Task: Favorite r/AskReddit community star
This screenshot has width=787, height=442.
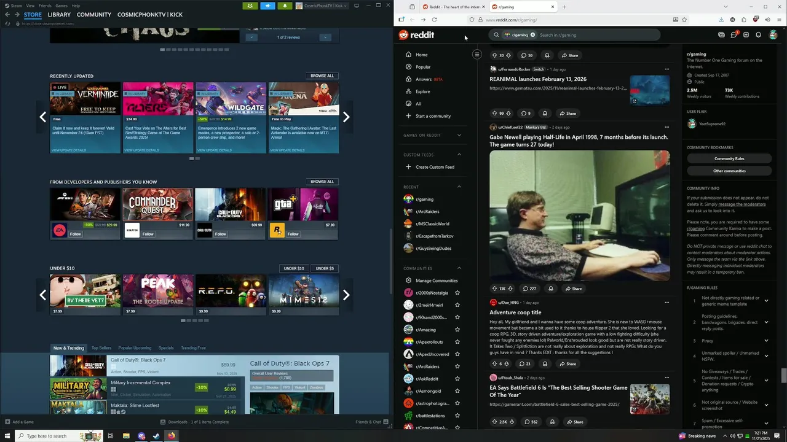Action: 457,379
